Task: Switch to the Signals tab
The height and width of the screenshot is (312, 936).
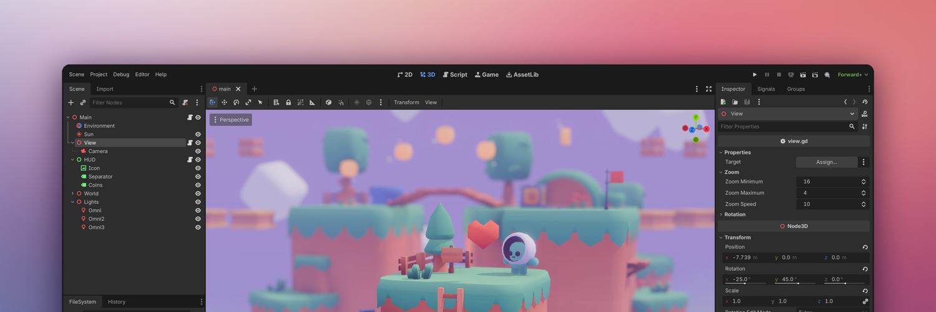Action: [x=766, y=89]
